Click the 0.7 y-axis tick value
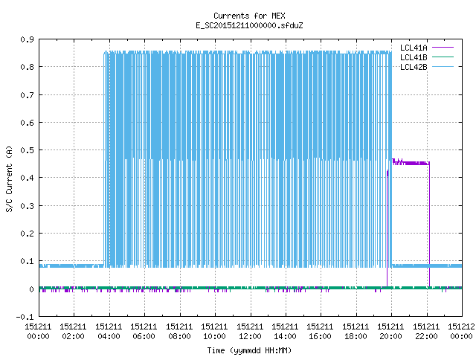 pyautogui.click(x=27, y=95)
